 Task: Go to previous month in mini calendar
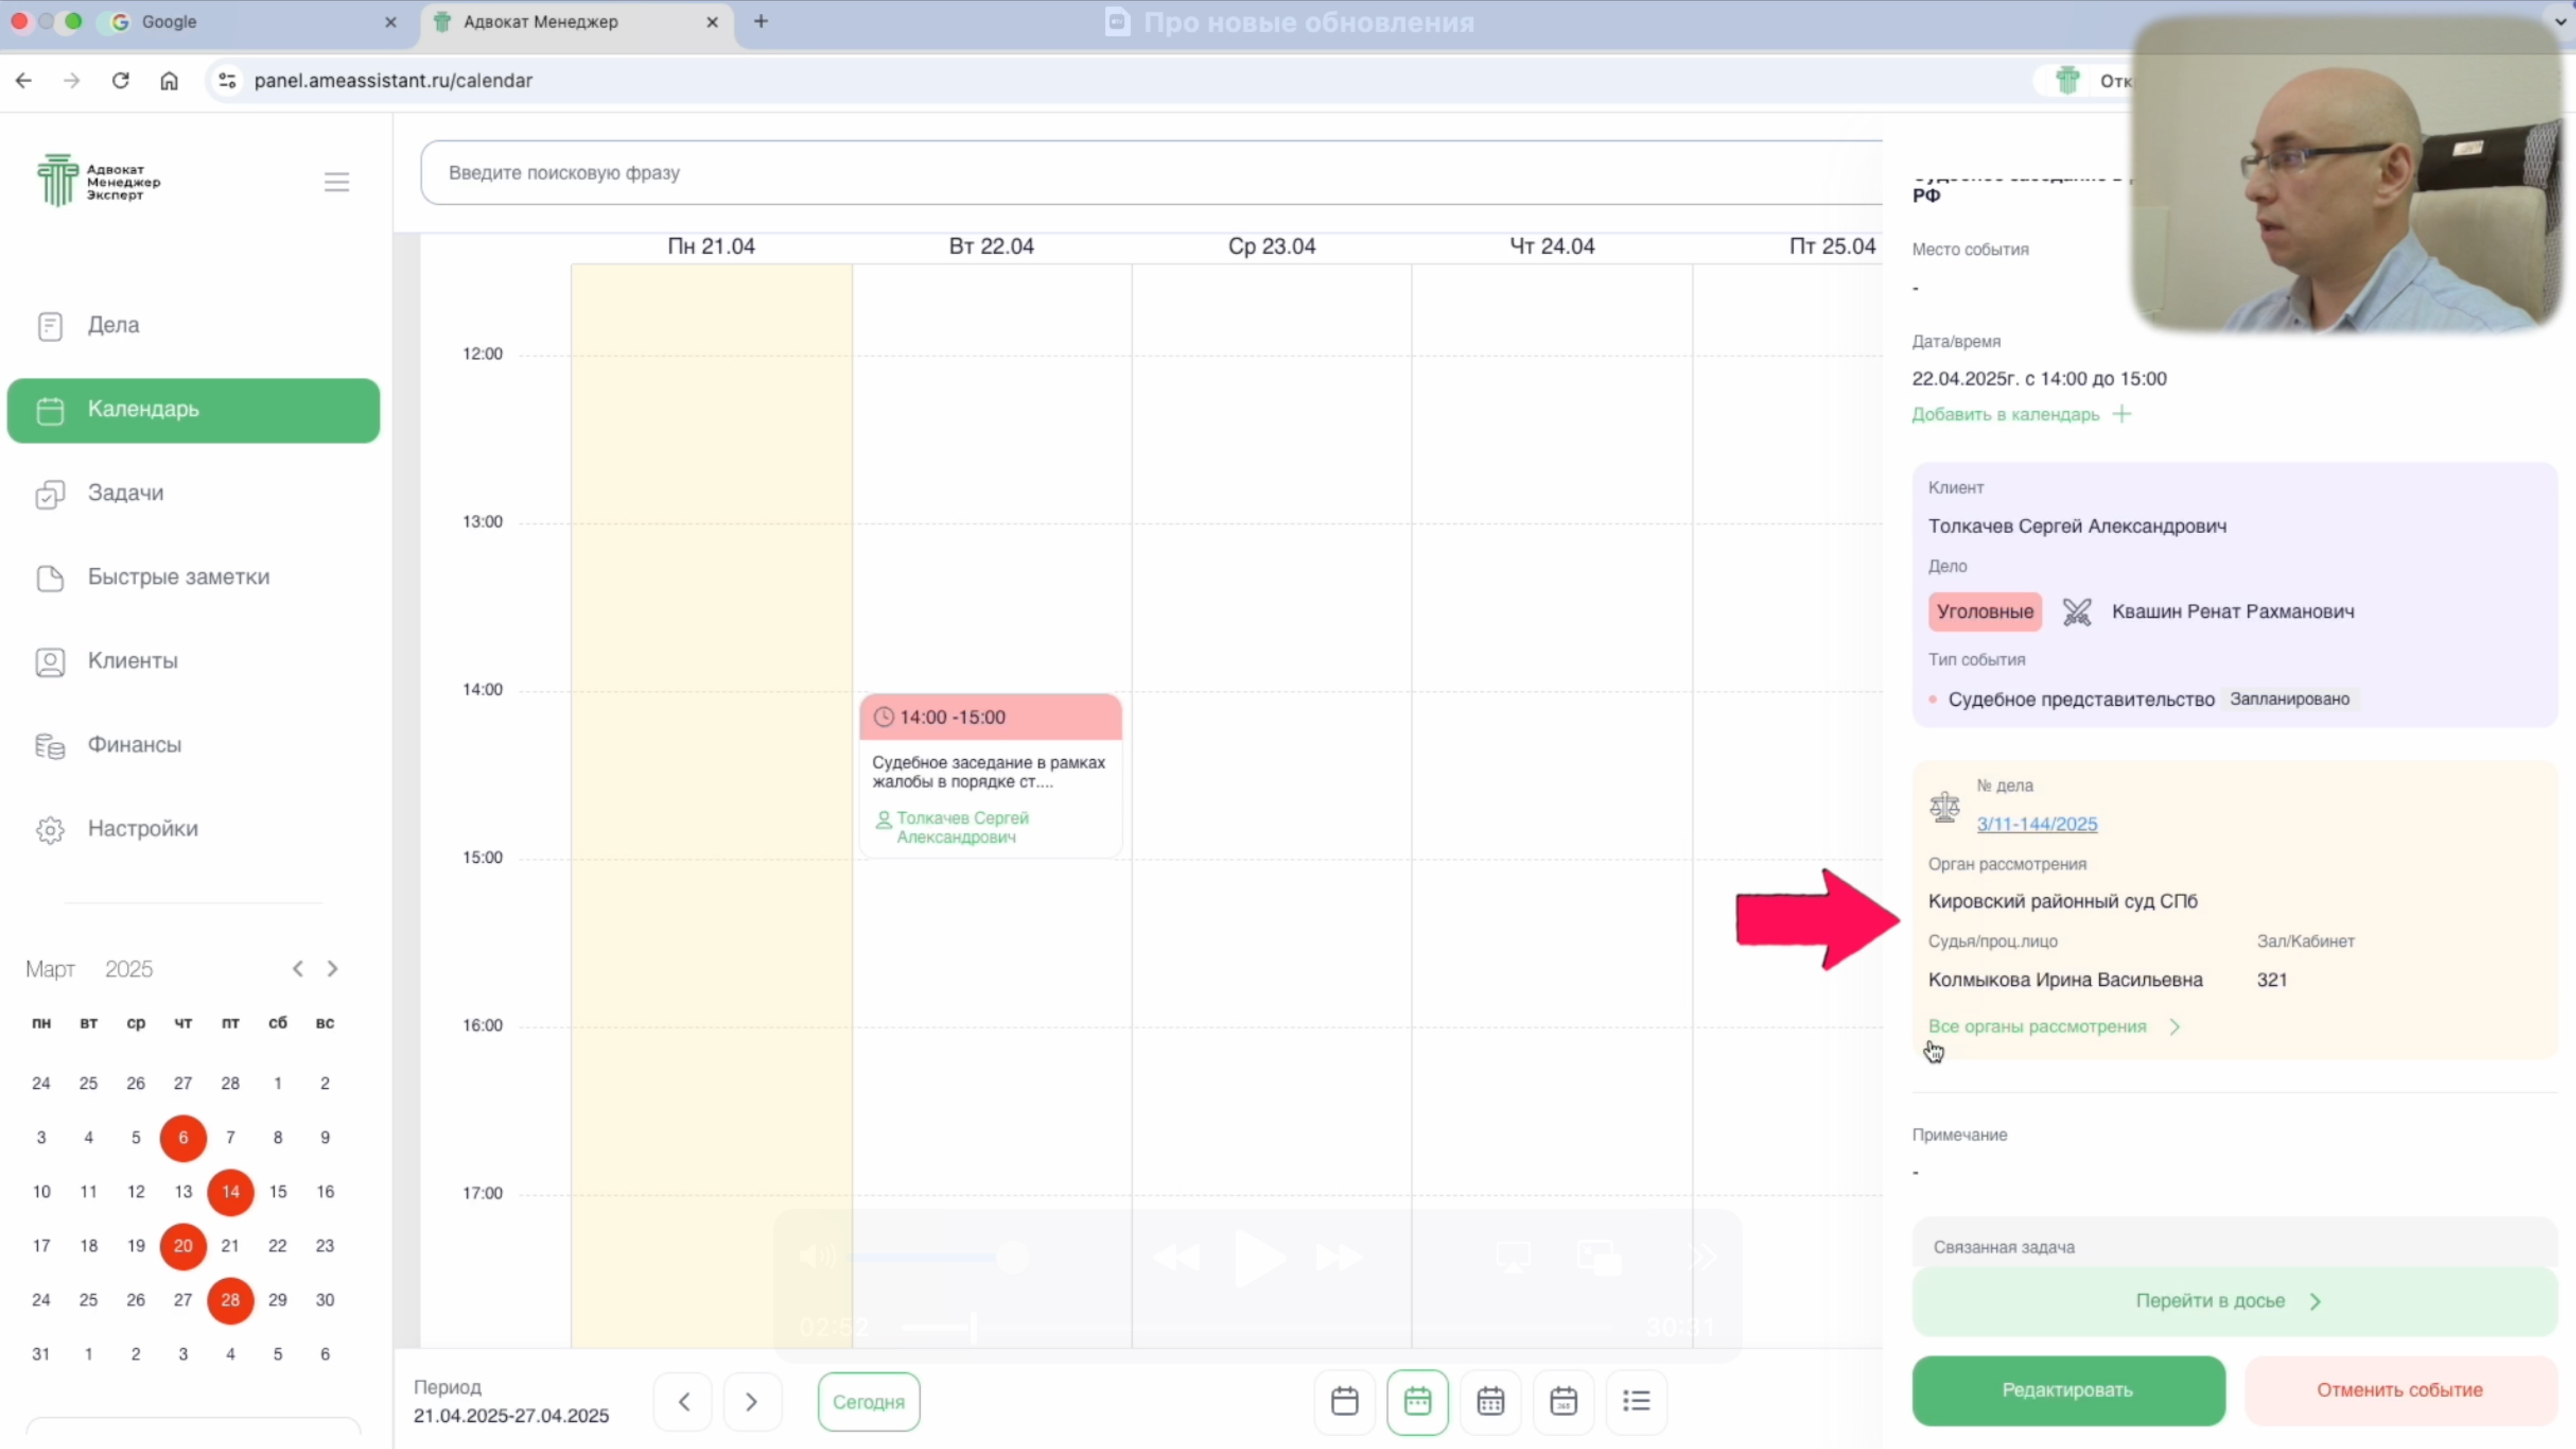[297, 969]
